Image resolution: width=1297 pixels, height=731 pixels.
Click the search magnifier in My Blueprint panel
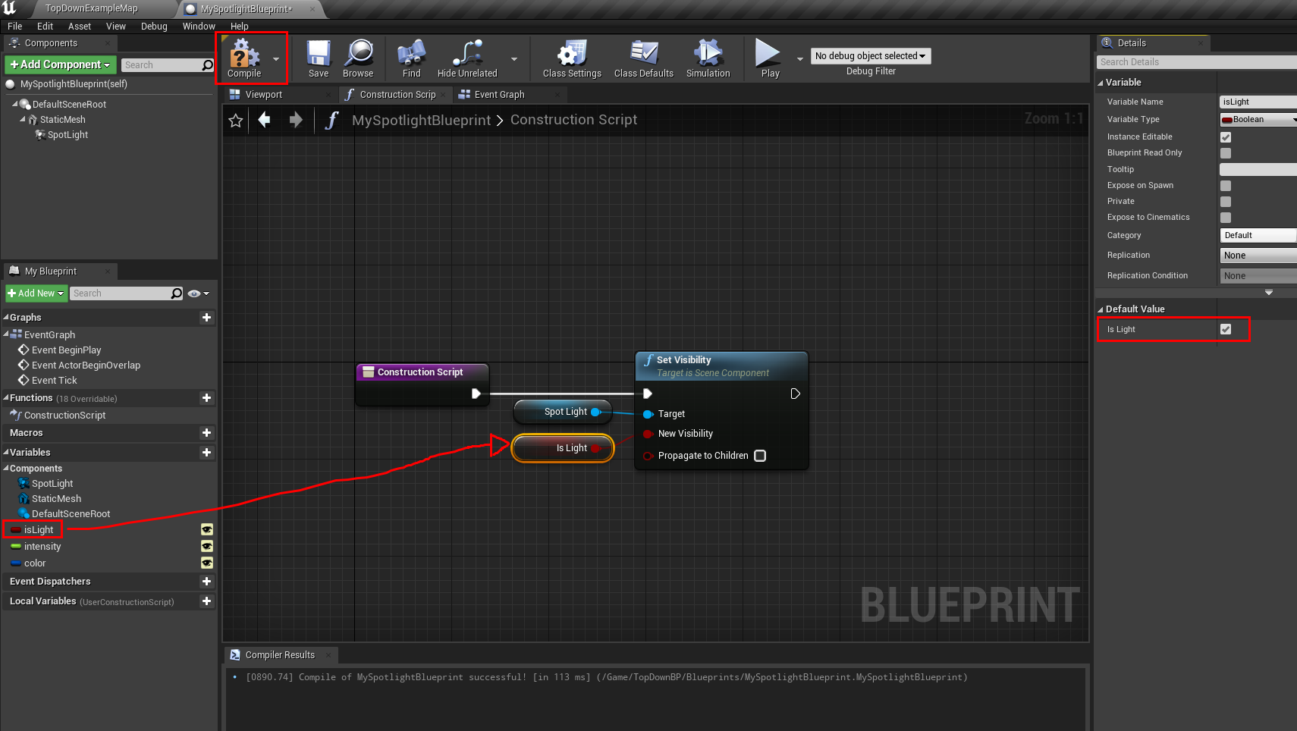[x=177, y=293]
